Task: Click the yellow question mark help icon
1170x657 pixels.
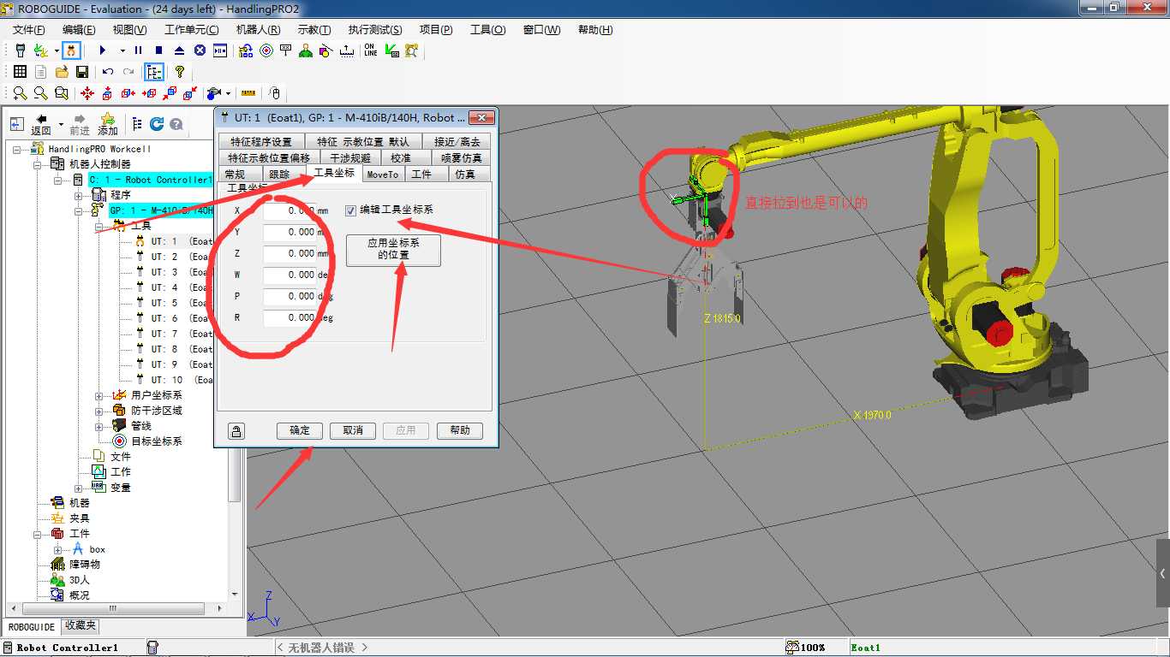Action: [x=179, y=72]
